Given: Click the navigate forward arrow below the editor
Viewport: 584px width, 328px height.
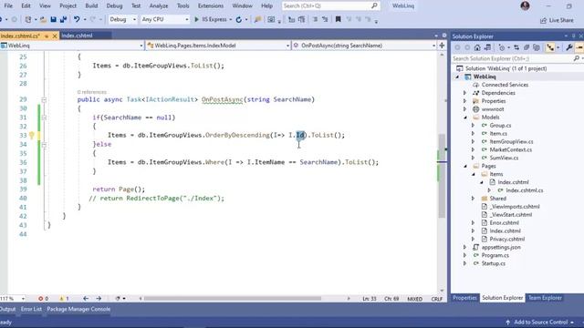Looking at the screenshot, I should click(x=99, y=298).
